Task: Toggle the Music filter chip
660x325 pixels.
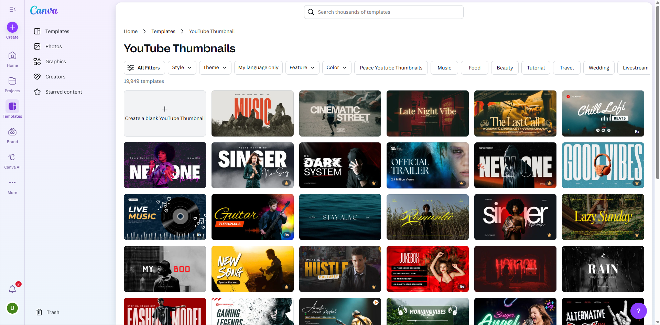Action: tap(444, 67)
